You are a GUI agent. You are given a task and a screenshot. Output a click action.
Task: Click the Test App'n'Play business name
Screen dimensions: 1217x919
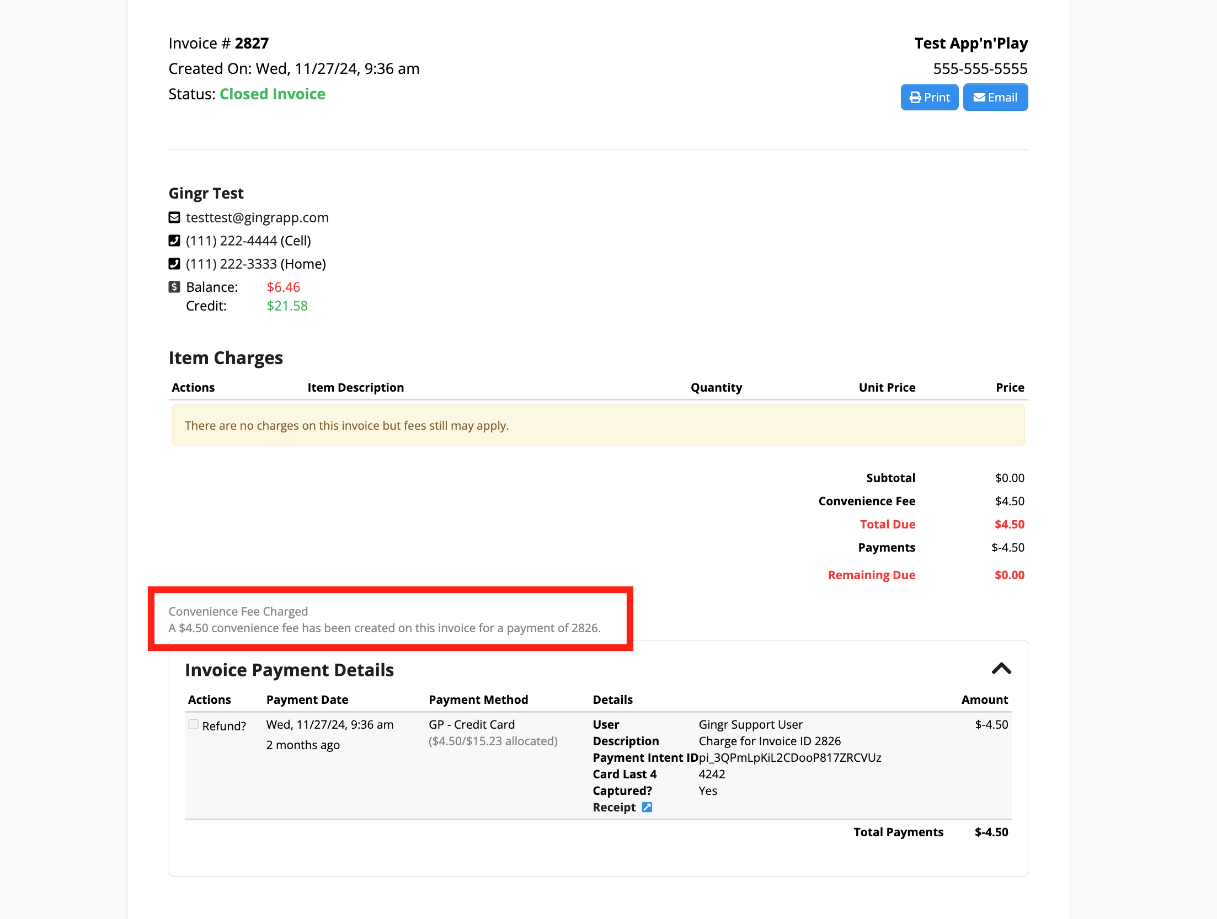pyautogui.click(x=971, y=43)
